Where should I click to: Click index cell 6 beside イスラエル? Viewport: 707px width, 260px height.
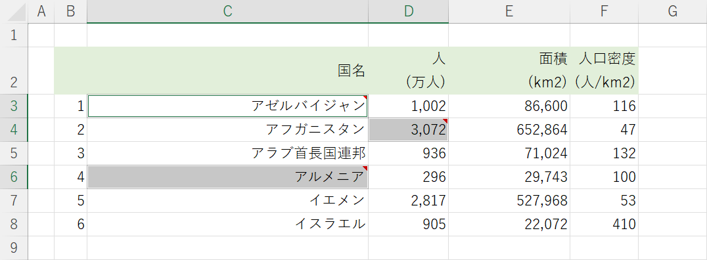click(x=71, y=225)
